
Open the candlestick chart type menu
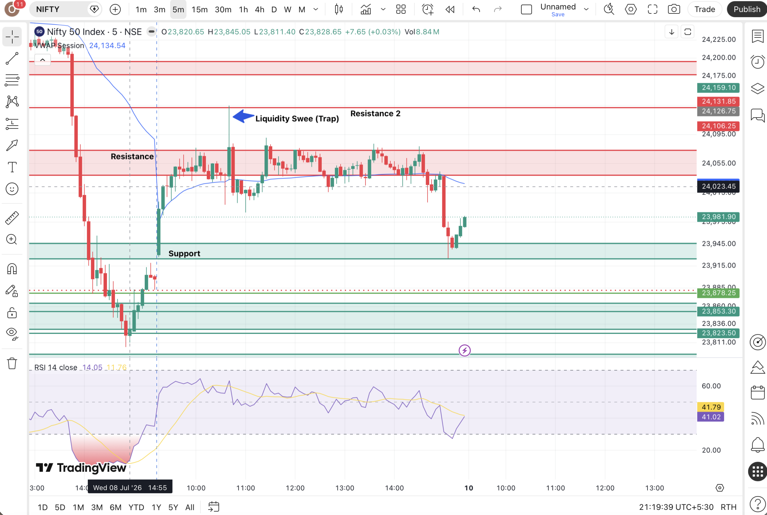[x=339, y=9]
